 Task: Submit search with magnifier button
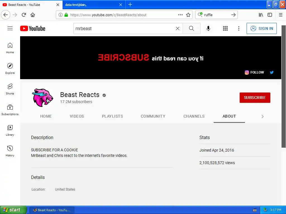coord(192,28)
